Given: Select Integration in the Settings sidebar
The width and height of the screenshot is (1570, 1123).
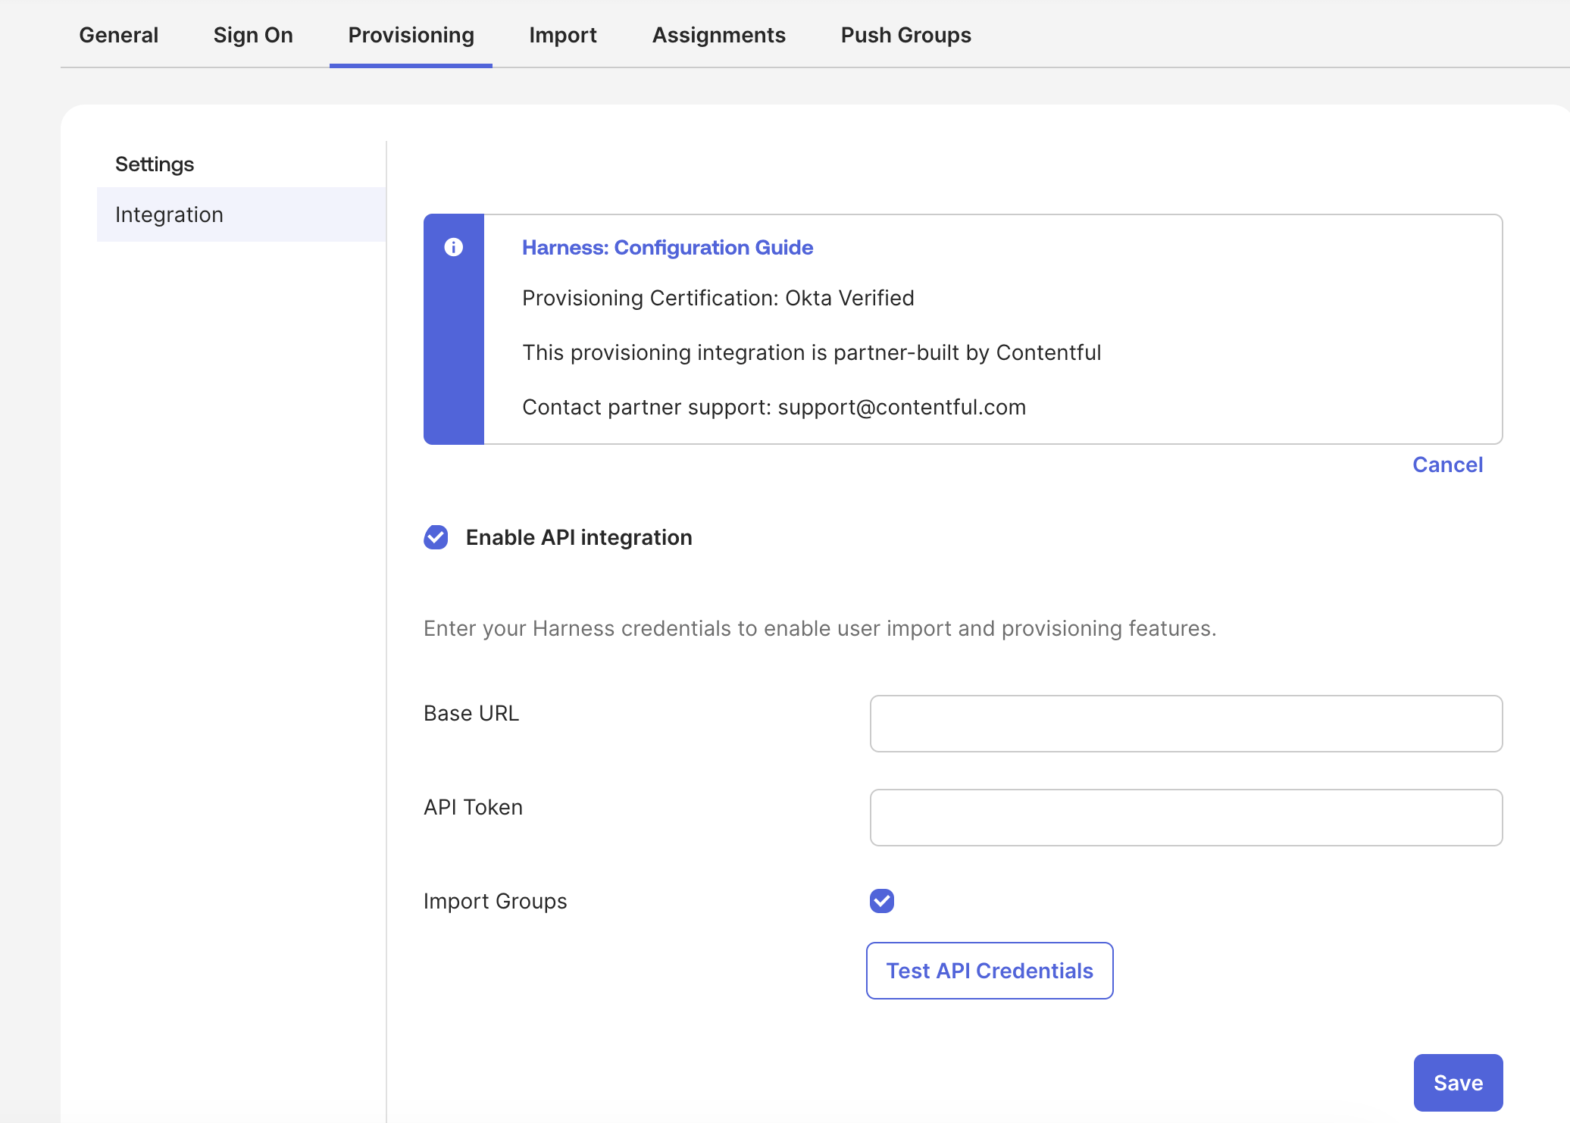Looking at the screenshot, I should coord(242,214).
